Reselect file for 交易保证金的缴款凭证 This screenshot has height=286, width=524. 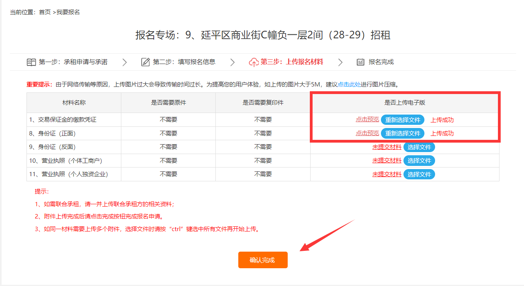pyautogui.click(x=402, y=120)
